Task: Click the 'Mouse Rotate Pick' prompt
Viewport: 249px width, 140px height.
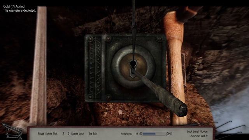Action: (x=47, y=133)
